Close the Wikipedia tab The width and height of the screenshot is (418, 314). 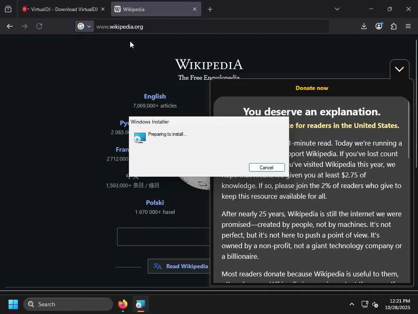click(195, 9)
